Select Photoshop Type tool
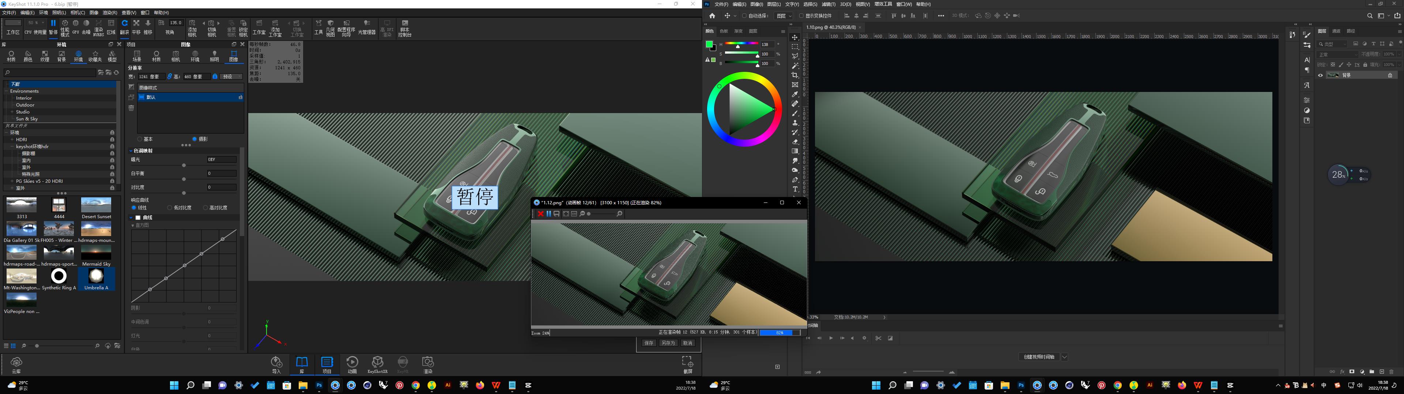1404x394 pixels. tap(795, 189)
